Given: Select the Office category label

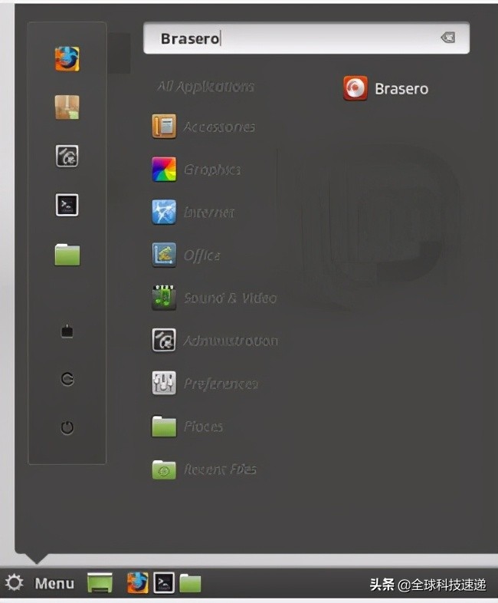Looking at the screenshot, I should tap(202, 255).
